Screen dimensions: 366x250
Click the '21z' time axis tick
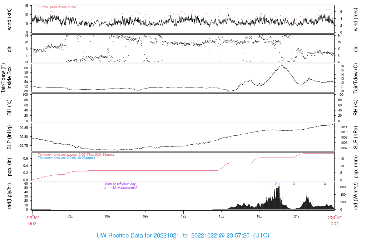[297, 216]
